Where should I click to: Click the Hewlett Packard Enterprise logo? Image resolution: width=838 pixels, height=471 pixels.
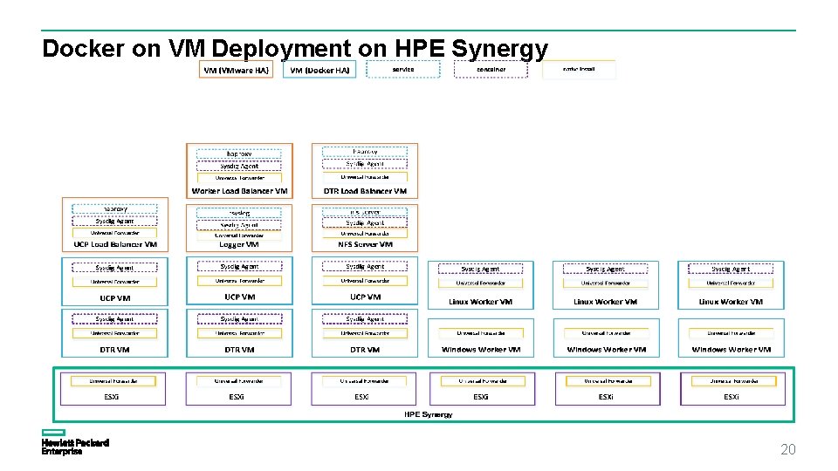coord(75,442)
